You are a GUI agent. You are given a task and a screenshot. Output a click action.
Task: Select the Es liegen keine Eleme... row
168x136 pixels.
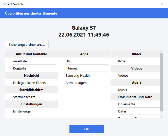[x=31, y=83]
